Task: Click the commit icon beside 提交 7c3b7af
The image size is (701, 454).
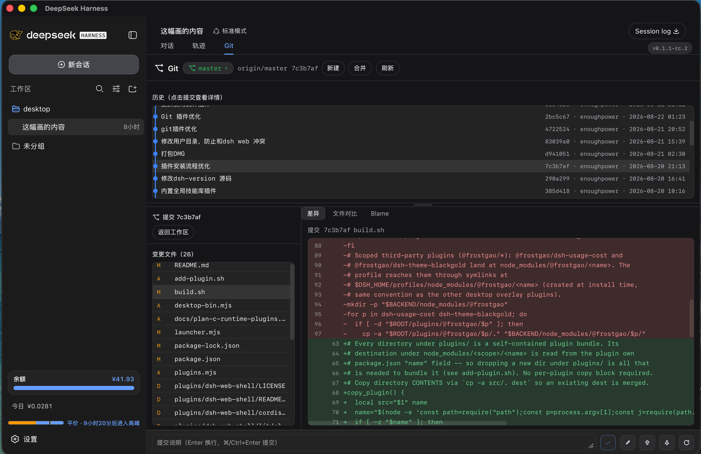Action: [x=156, y=217]
